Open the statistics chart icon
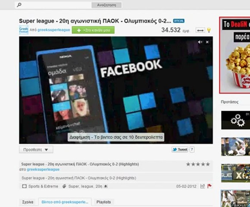 (203, 186)
